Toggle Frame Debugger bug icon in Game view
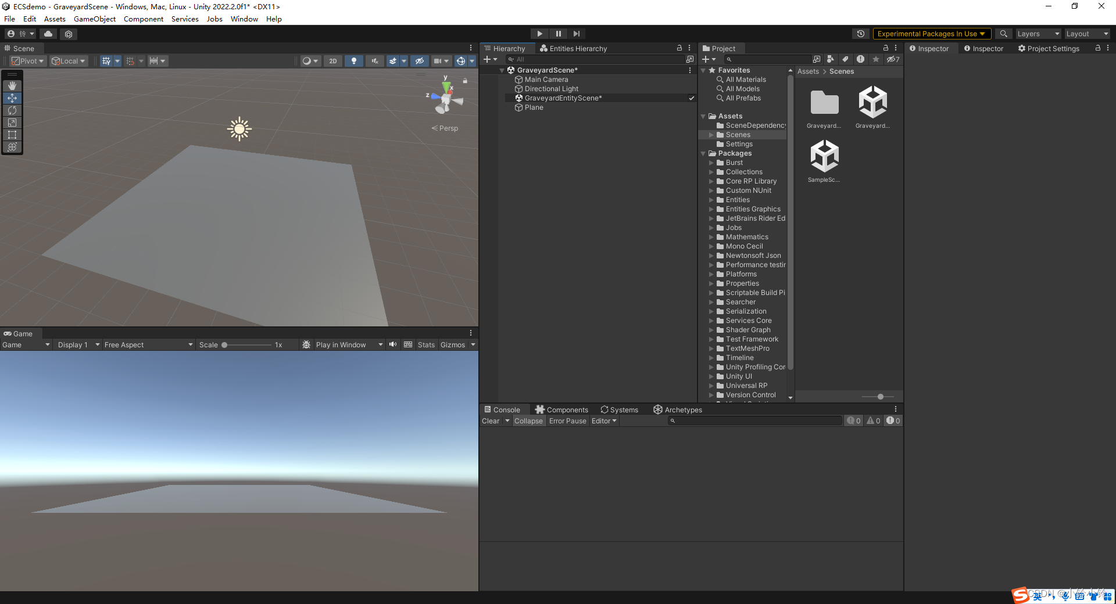 coord(306,344)
